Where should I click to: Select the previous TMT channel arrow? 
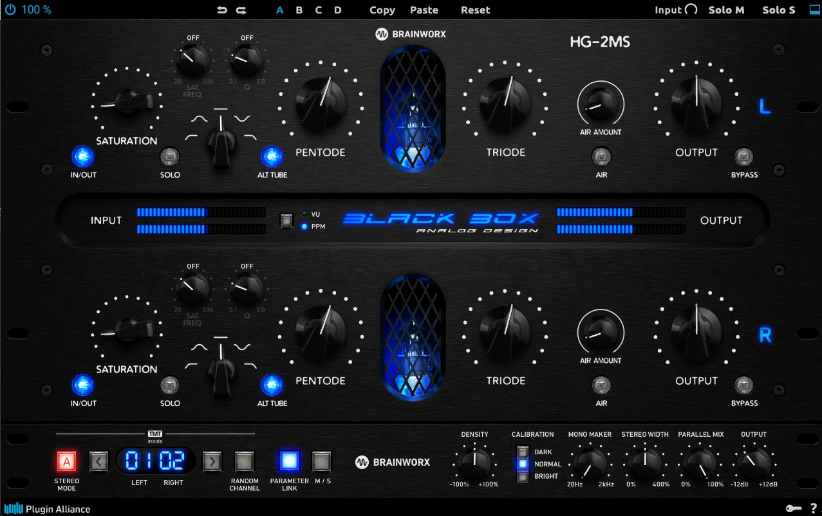[98, 461]
